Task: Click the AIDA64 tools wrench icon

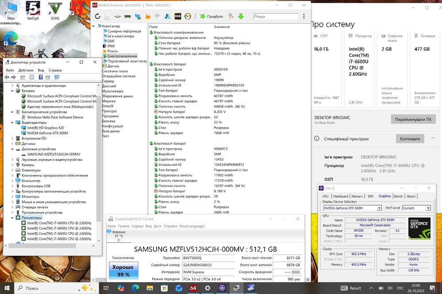Action: pos(231,16)
